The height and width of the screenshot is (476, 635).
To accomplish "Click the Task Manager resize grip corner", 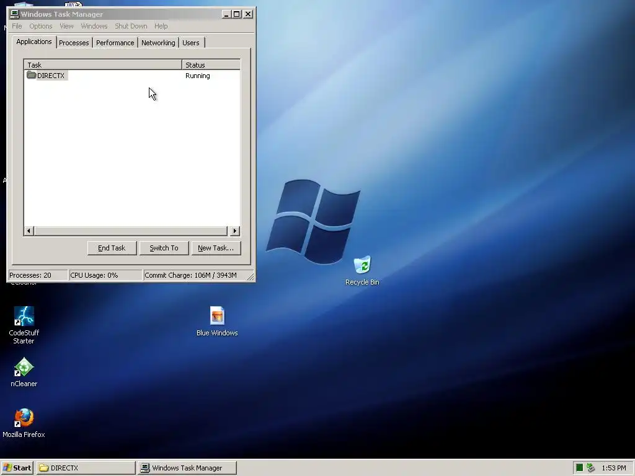I will point(251,276).
